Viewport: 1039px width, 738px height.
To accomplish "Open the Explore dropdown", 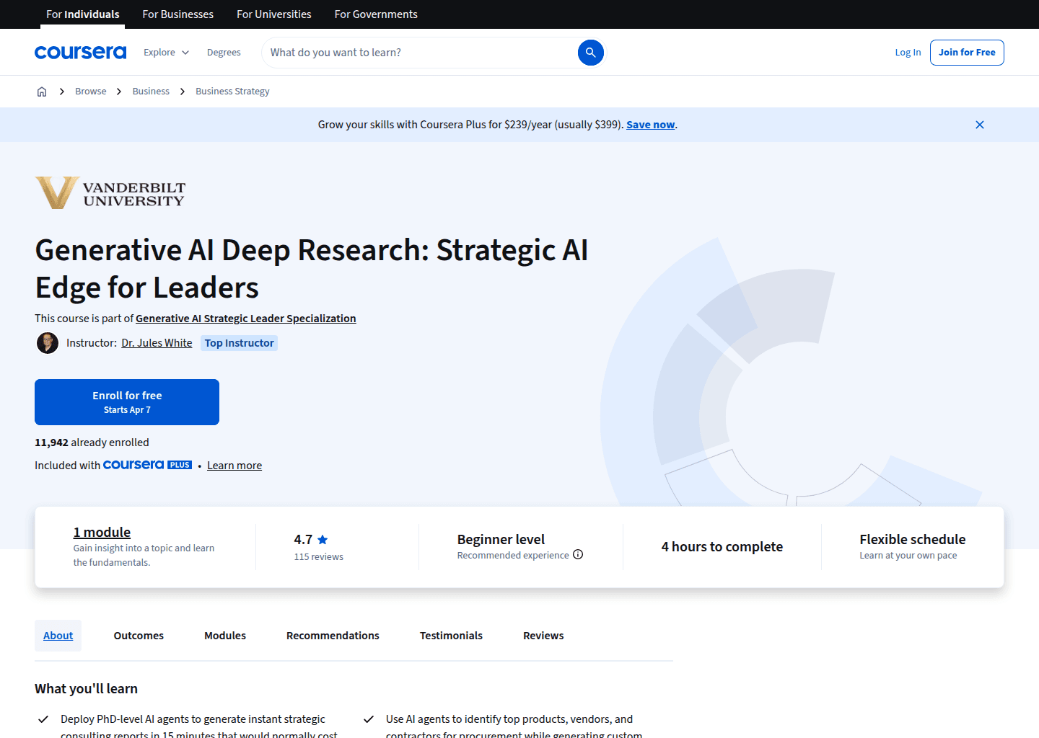I will (x=165, y=52).
